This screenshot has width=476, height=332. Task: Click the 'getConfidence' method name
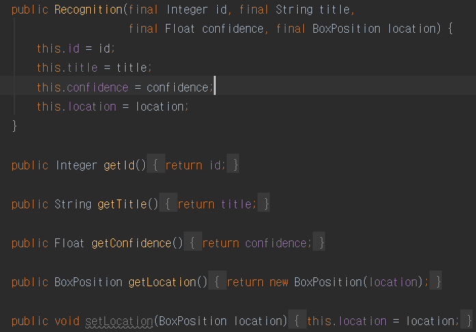[131, 243]
